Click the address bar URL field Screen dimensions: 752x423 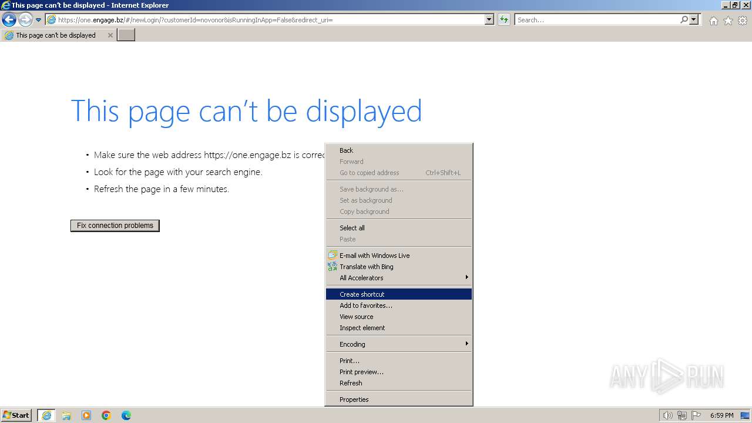270,19
